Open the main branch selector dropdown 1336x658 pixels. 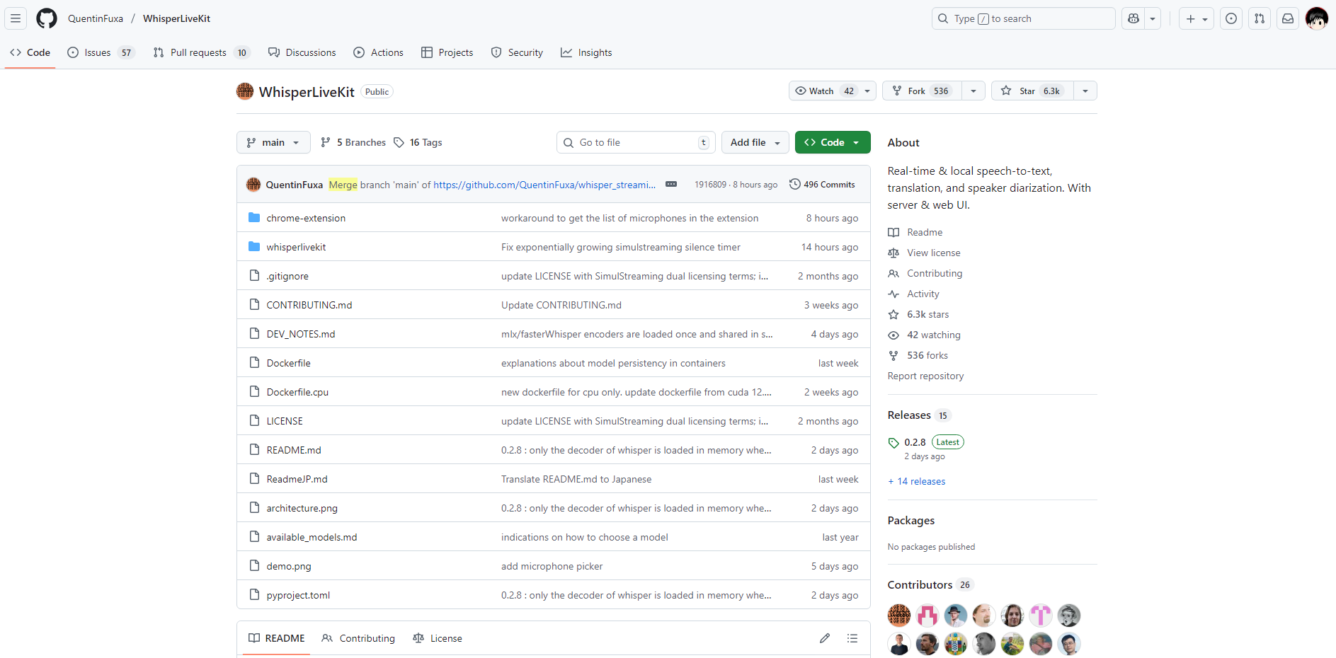tap(273, 142)
